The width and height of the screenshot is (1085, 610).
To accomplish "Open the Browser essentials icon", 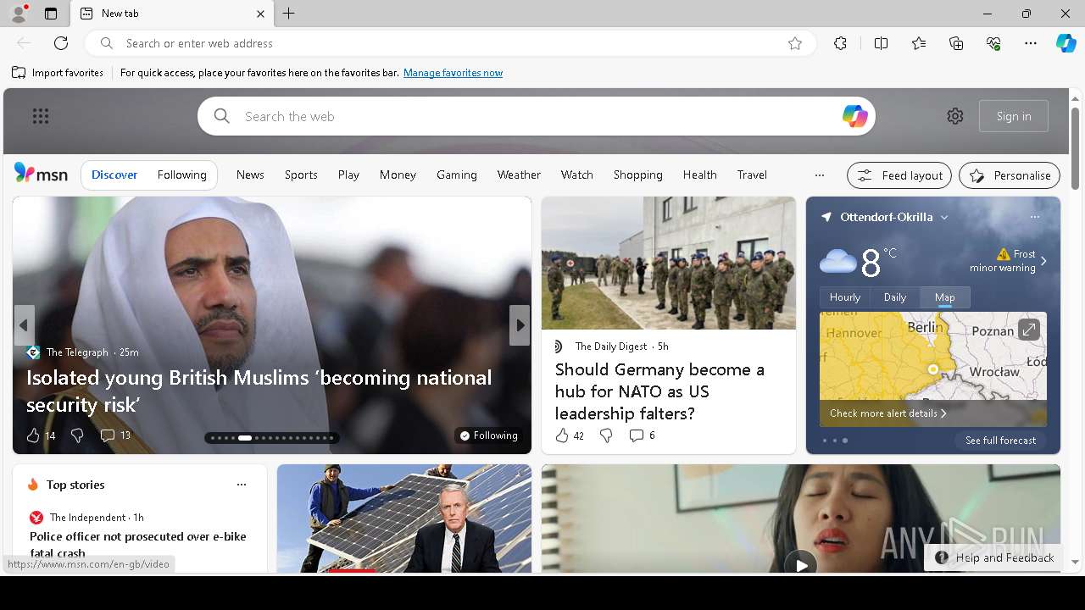I will tap(993, 43).
